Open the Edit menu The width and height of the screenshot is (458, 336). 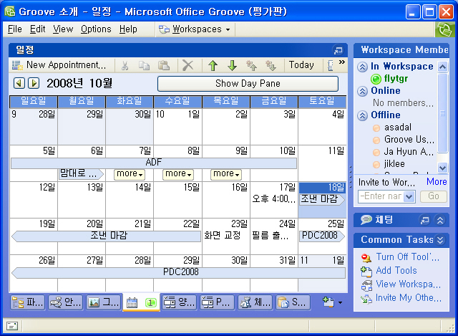(x=38, y=29)
